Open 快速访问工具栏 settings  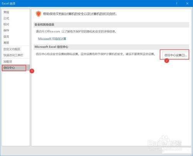(13, 55)
